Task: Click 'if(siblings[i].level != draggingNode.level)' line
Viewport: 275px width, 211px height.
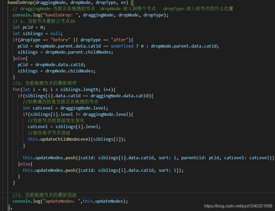Action: click(78, 115)
